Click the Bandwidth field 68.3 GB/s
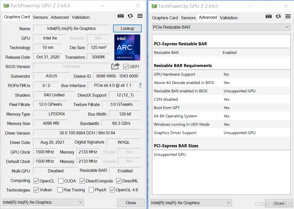This screenshot has width=294, height=209. (x=121, y=123)
